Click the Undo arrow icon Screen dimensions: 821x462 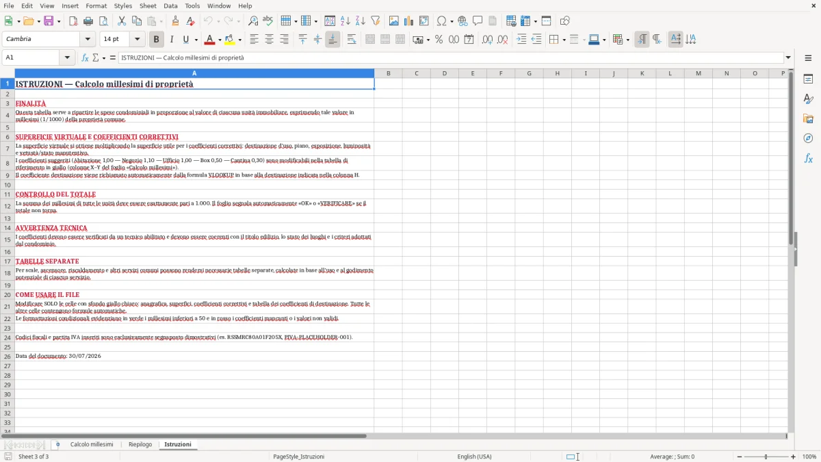pos(209,21)
